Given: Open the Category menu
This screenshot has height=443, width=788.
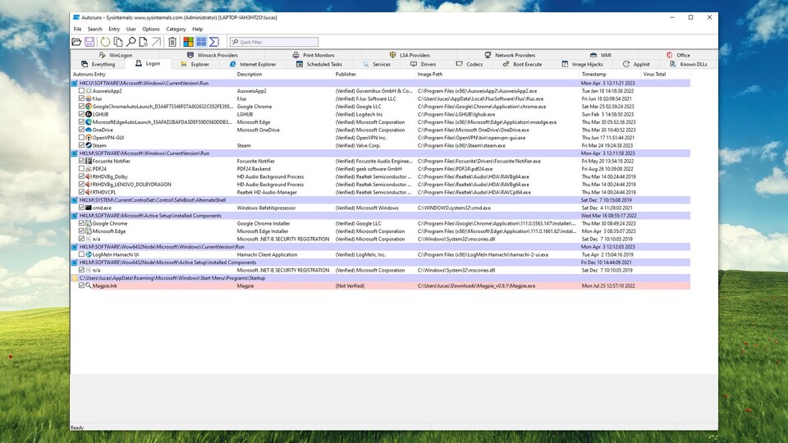Looking at the screenshot, I should [x=176, y=30].
